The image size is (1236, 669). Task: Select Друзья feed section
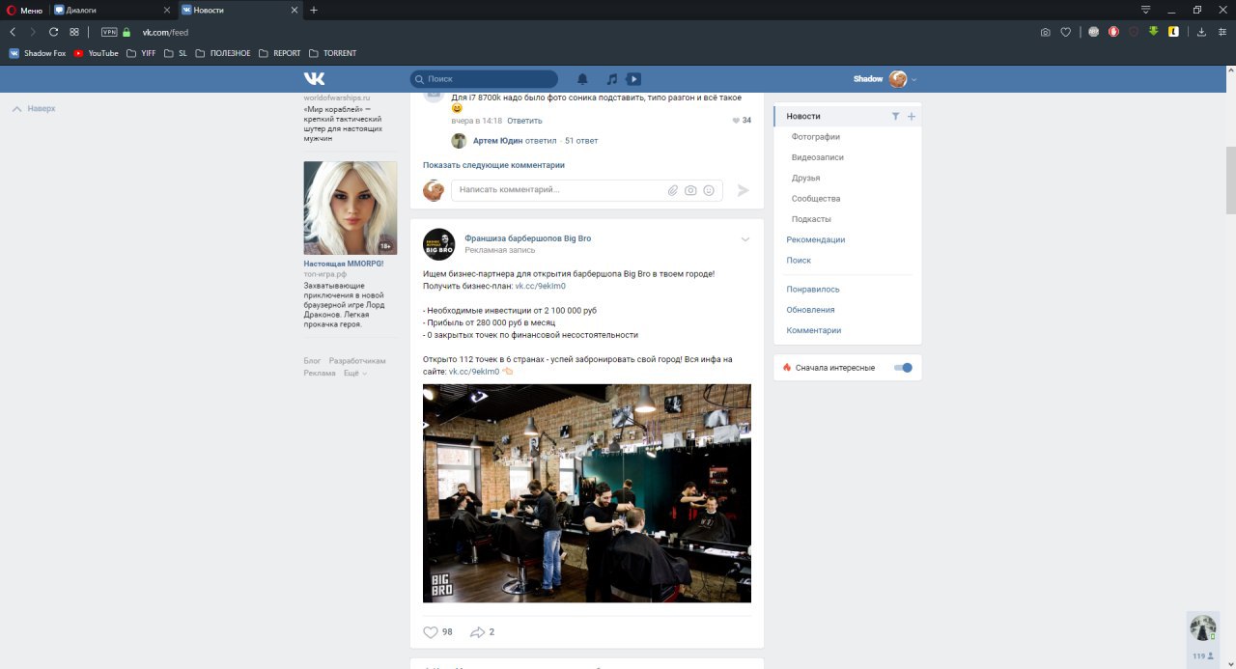point(805,178)
